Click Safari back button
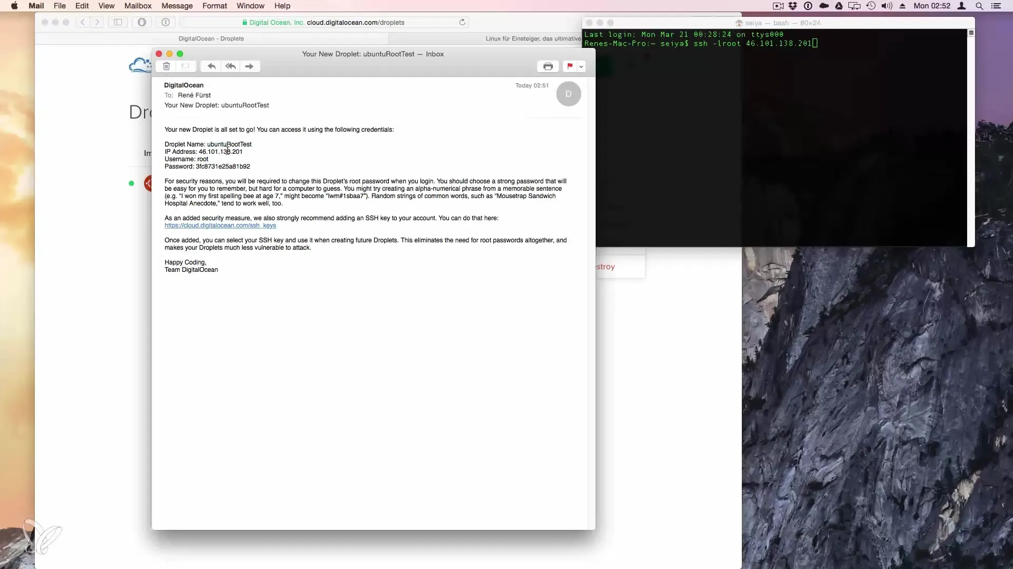 (83, 22)
